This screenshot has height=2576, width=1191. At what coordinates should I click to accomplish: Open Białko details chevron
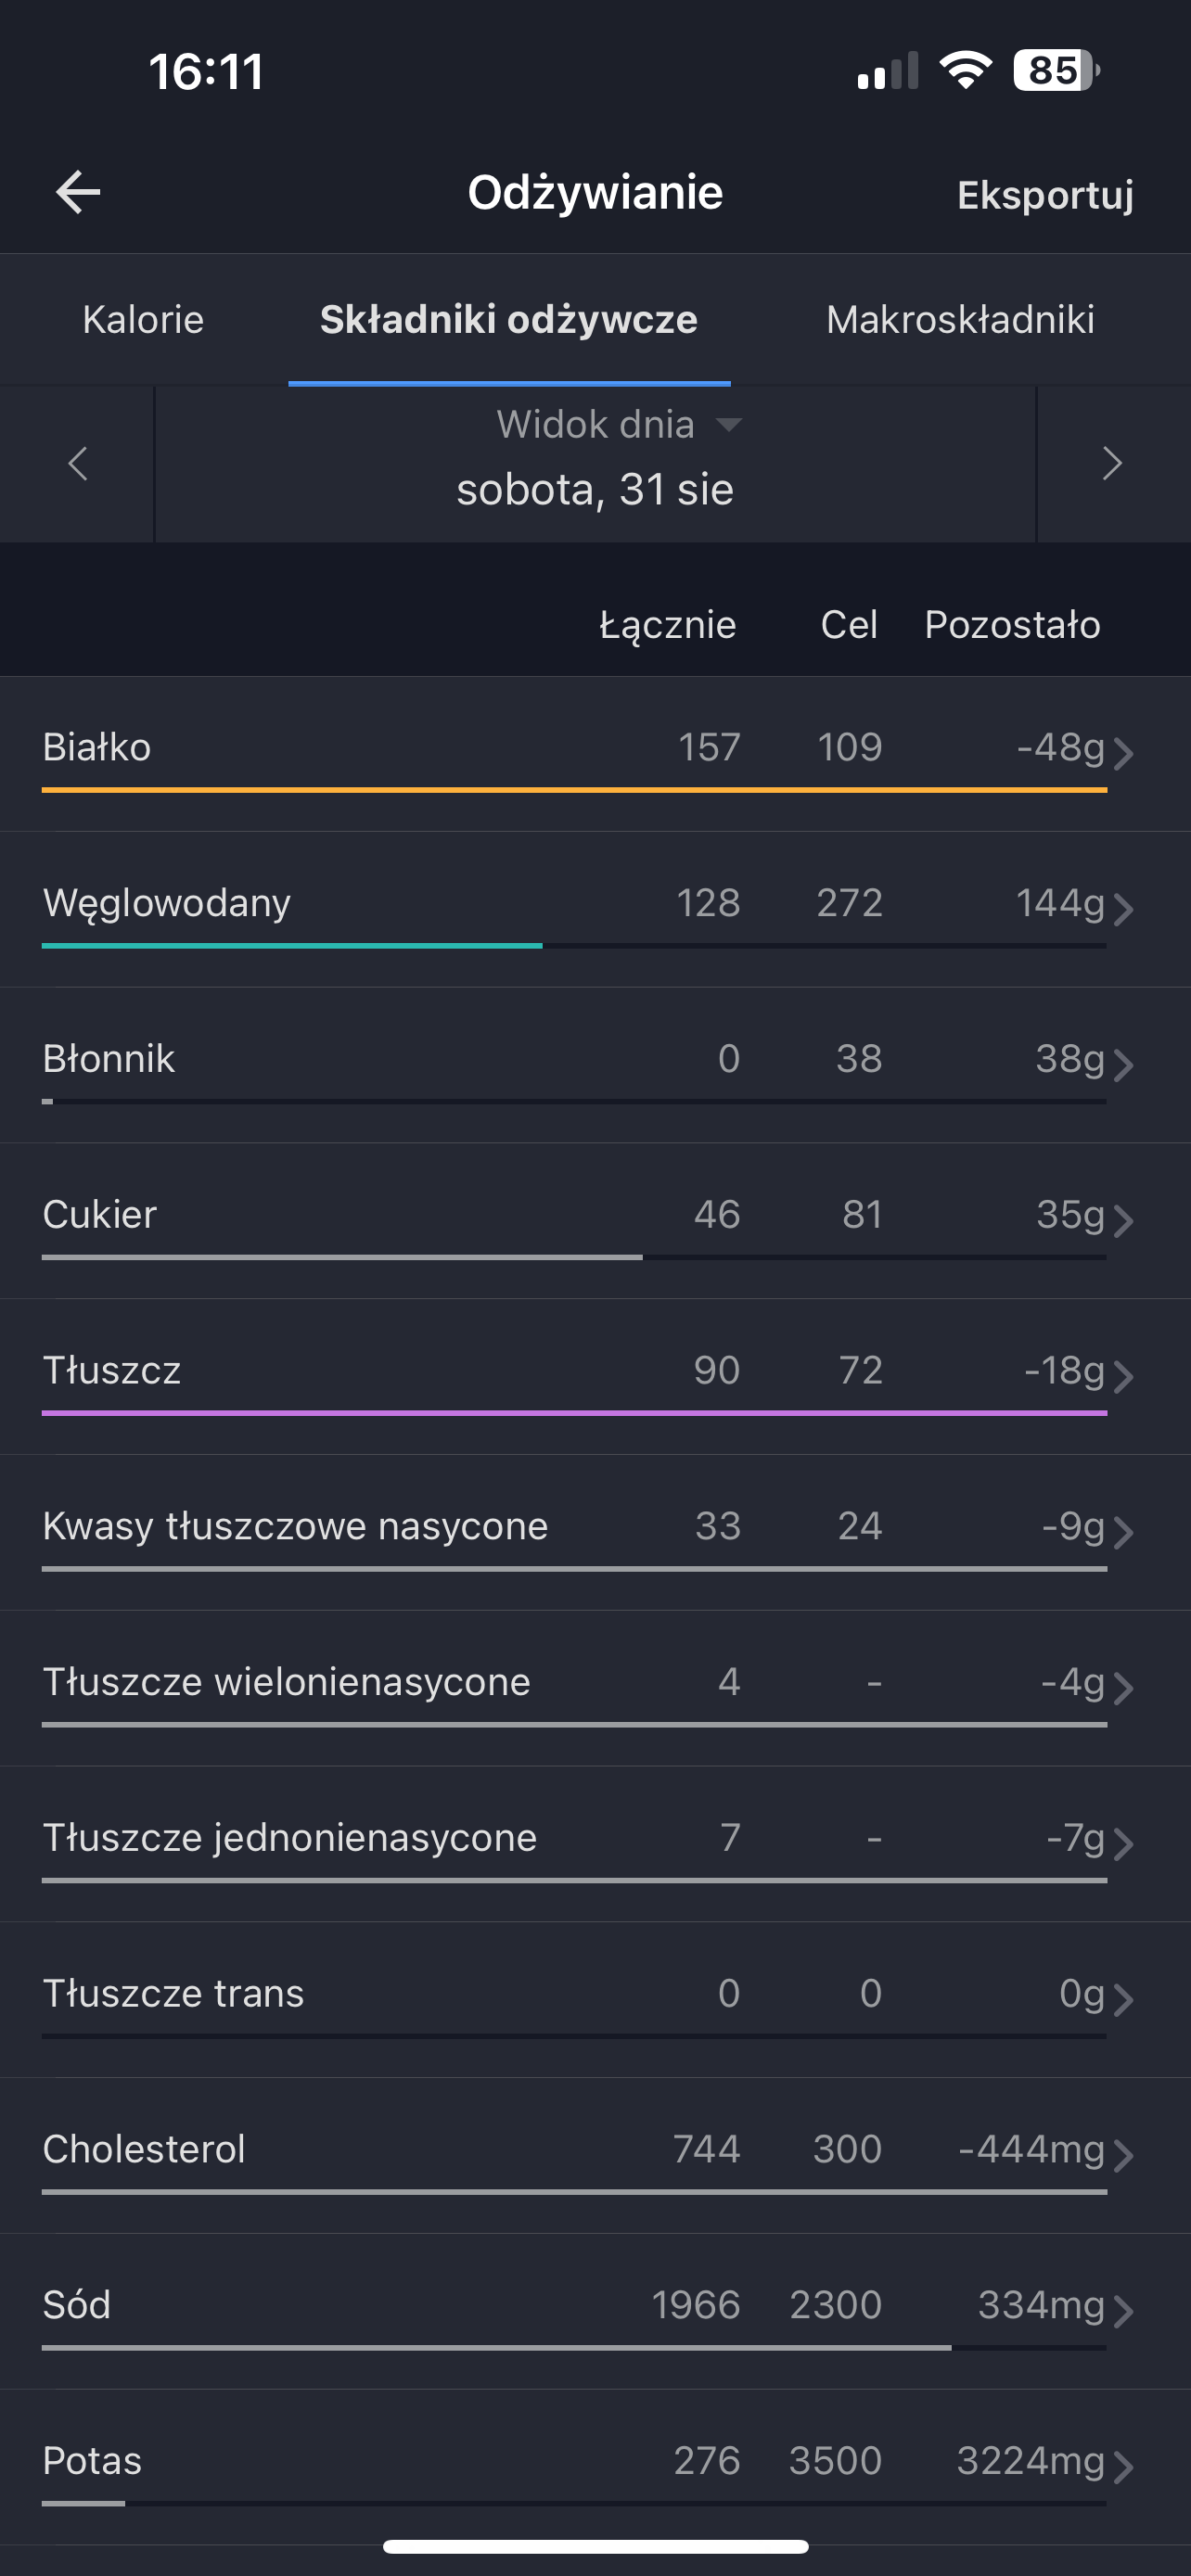click(1123, 753)
